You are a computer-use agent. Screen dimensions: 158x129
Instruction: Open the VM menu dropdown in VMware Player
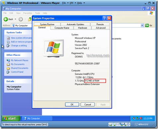73,3
